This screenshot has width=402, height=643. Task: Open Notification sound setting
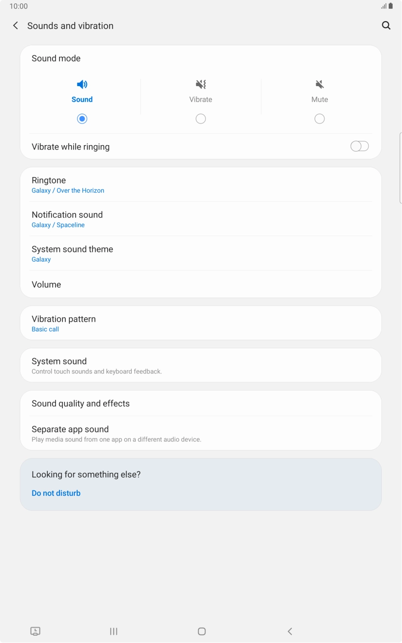[x=201, y=219]
